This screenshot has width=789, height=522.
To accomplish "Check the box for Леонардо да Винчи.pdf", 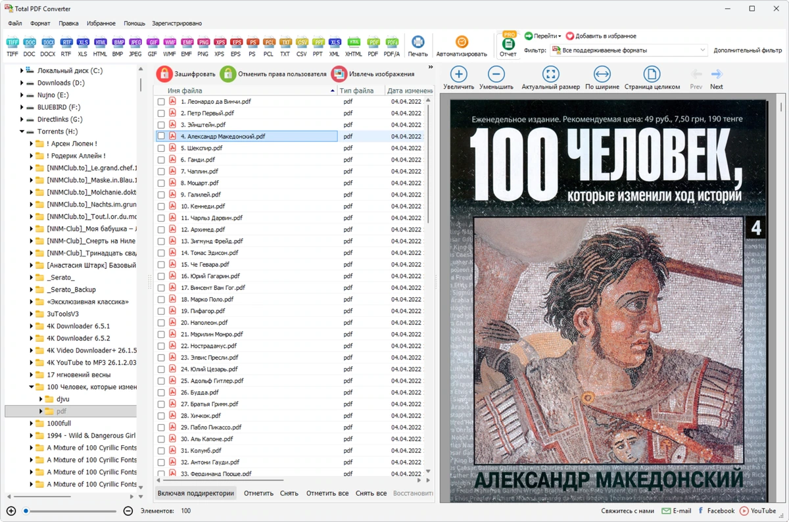I will coord(161,102).
